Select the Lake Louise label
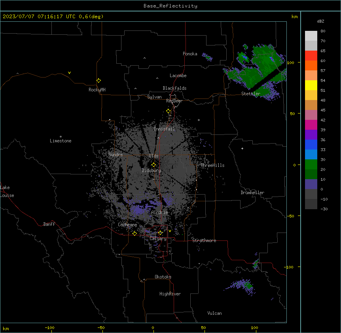 (x=7, y=191)
